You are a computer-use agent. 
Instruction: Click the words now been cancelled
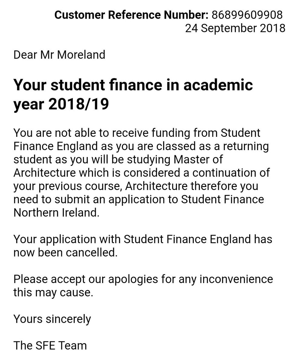coord(65,252)
